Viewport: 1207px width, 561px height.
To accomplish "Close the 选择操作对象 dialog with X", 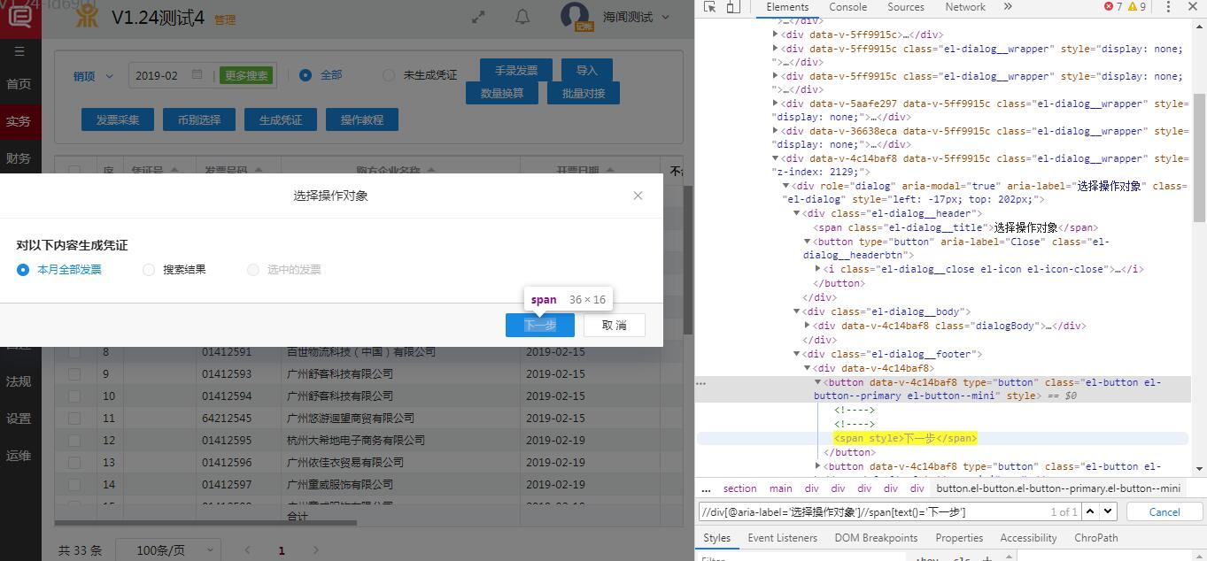I will tap(638, 196).
